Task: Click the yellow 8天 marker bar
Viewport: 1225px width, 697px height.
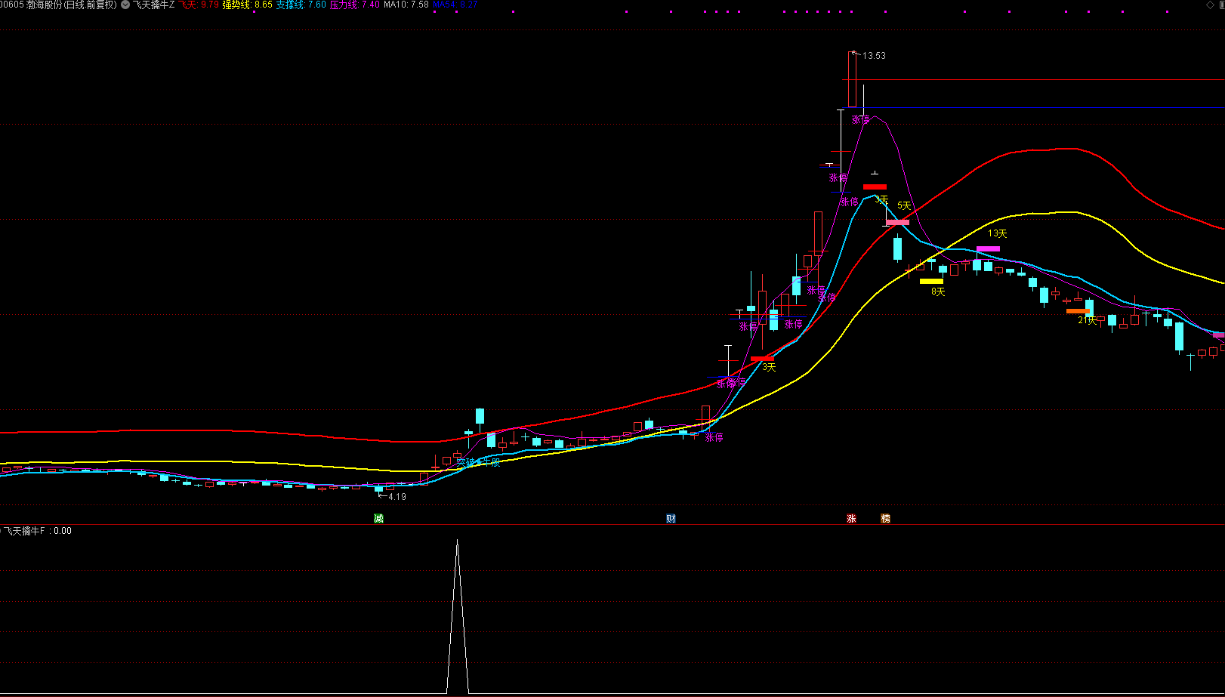Action: (x=931, y=281)
